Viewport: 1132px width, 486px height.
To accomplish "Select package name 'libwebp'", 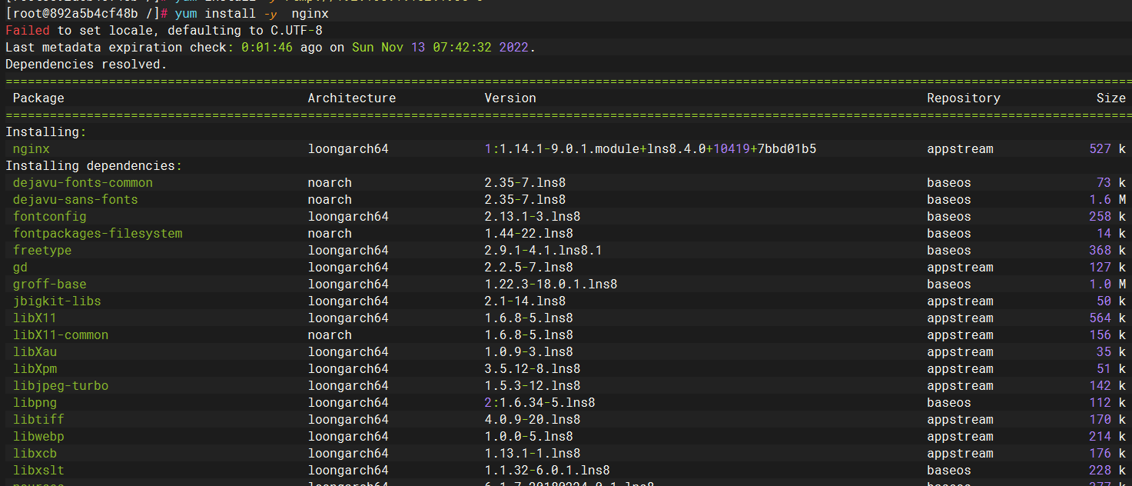I will tap(38, 436).
